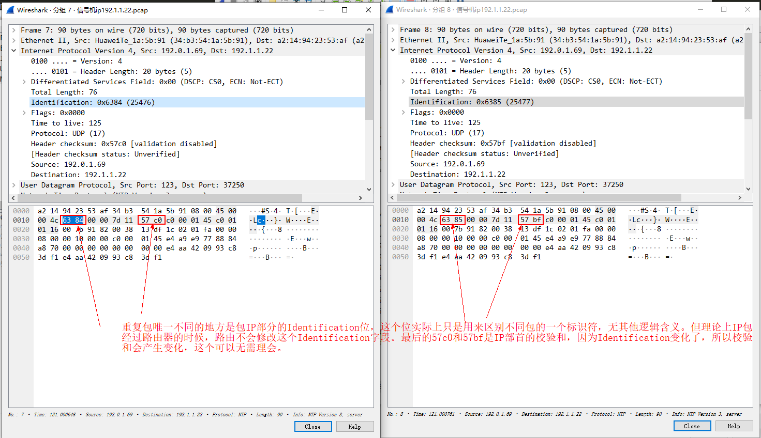The image size is (761, 438).
Task: Expand Differentiated Services Field in right window
Action: click(x=404, y=81)
